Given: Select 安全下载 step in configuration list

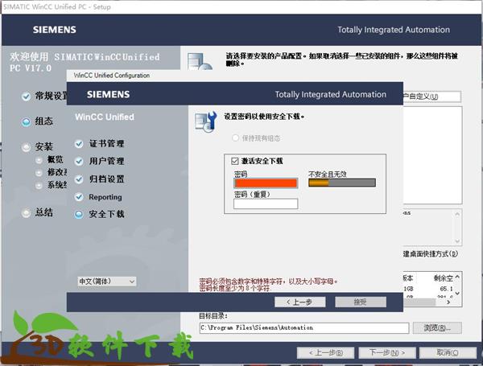Looking at the screenshot, I should tap(106, 214).
